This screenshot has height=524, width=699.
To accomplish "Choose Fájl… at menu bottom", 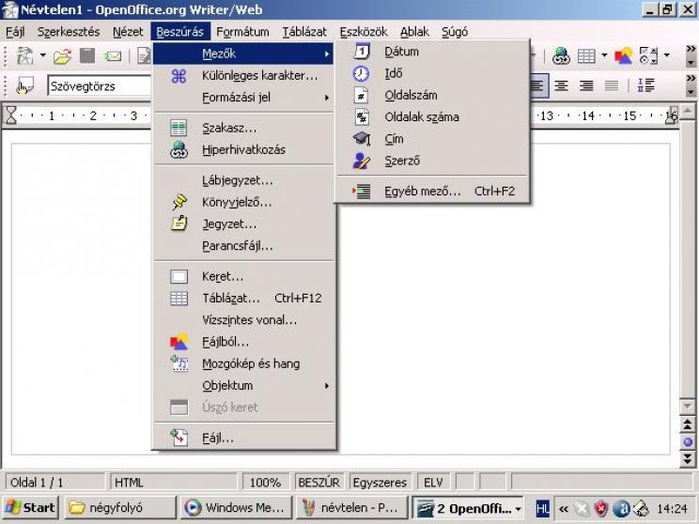I will pyautogui.click(x=243, y=439).
